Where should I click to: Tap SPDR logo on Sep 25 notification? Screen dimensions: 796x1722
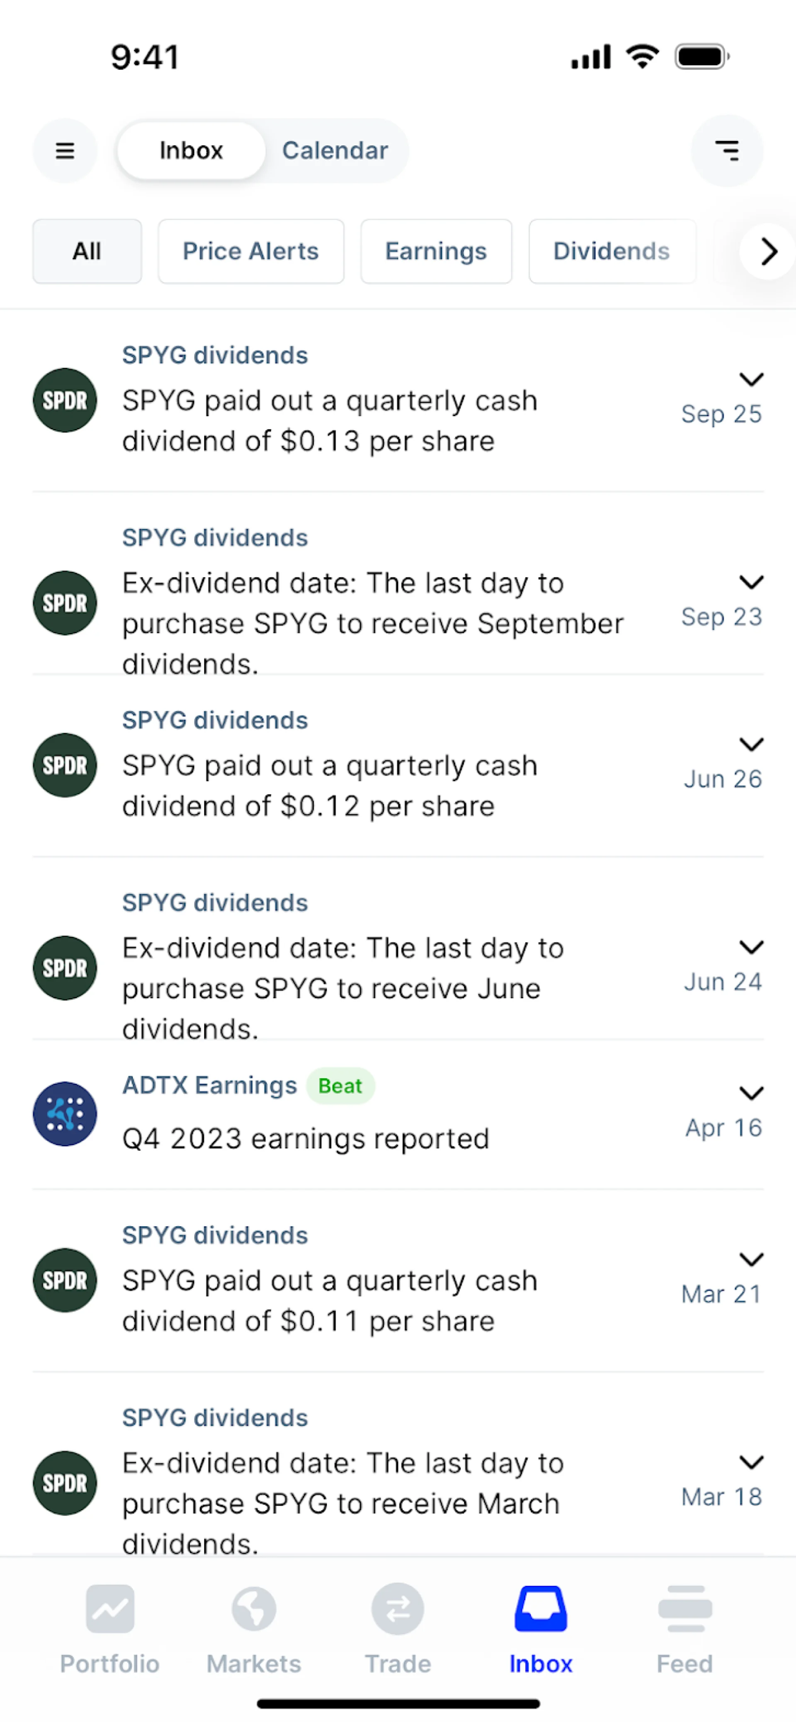click(65, 400)
